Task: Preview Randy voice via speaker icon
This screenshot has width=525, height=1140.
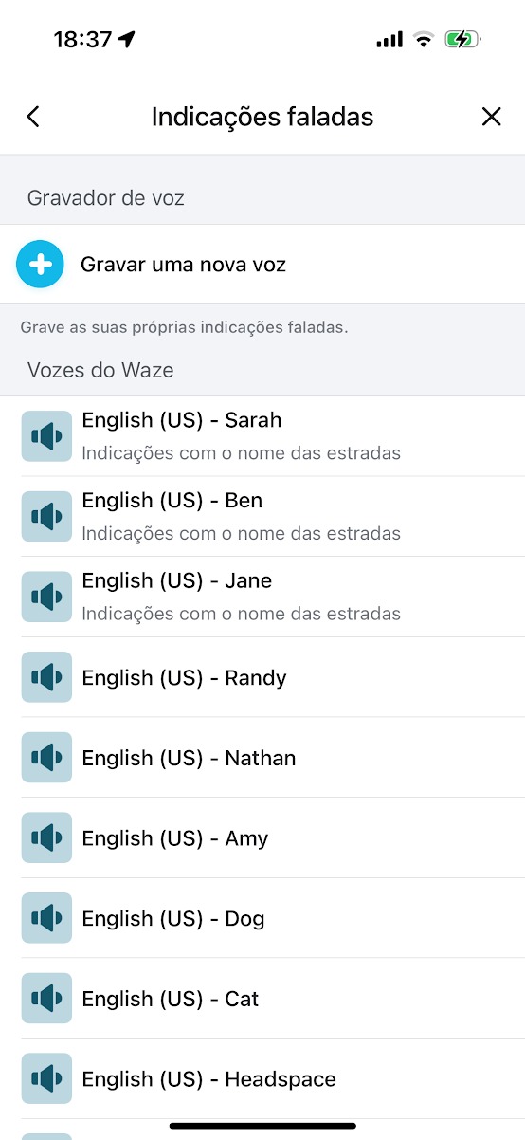Action: tap(46, 677)
